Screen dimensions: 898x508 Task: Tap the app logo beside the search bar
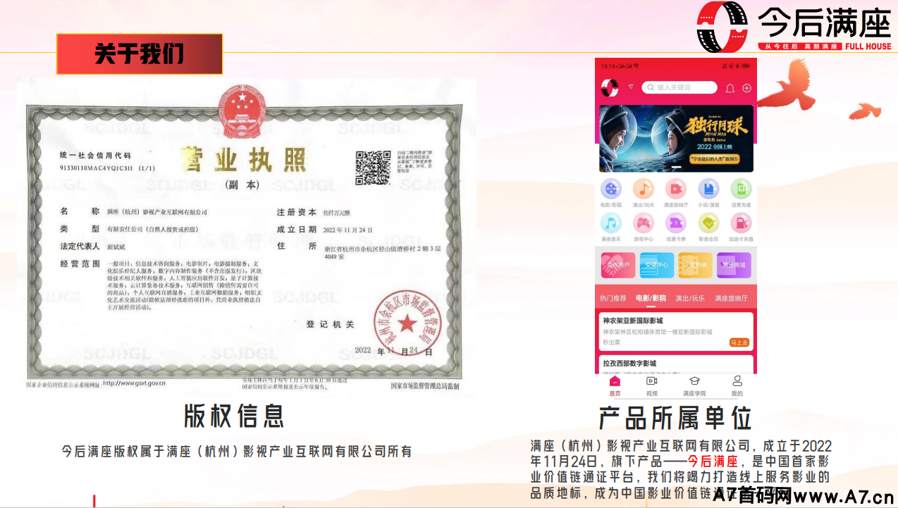click(610, 87)
